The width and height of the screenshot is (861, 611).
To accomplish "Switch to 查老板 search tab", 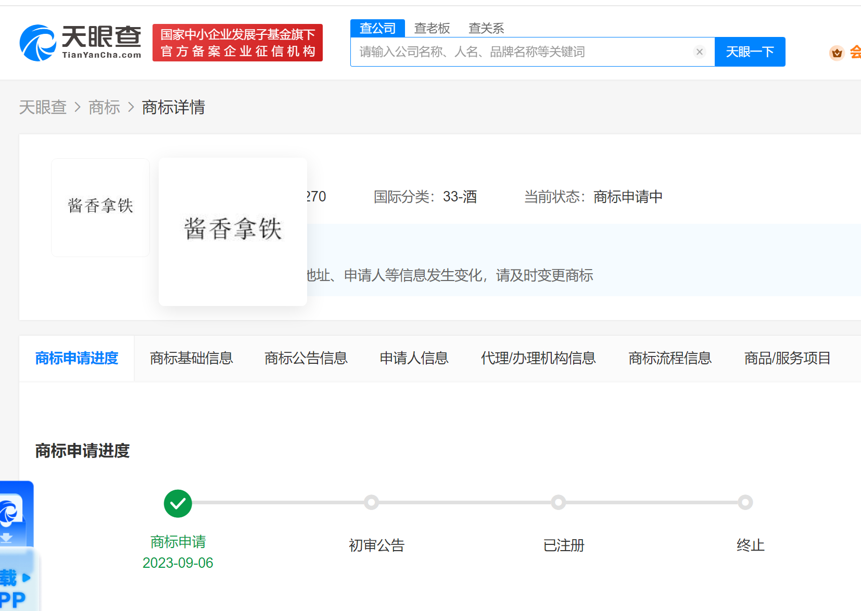I will click(x=432, y=28).
